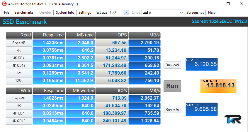Click the Write 4K QD16 test button

point(19,121)
